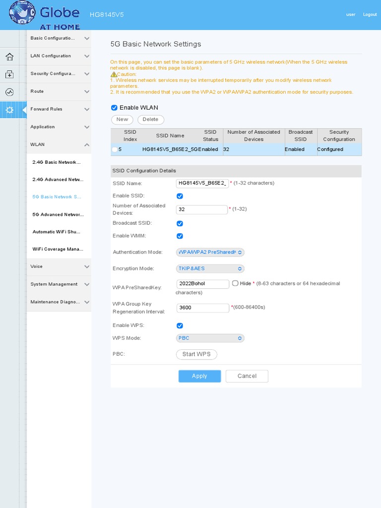Screen dimensions: 381x508
Task: Open Encryption Mode dropdown
Action: pyautogui.click(x=210, y=268)
